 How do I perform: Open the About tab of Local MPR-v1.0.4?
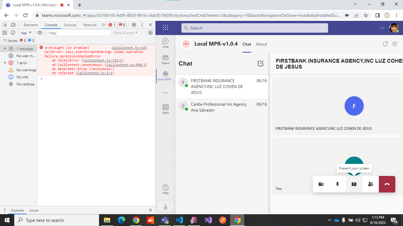tap(261, 44)
